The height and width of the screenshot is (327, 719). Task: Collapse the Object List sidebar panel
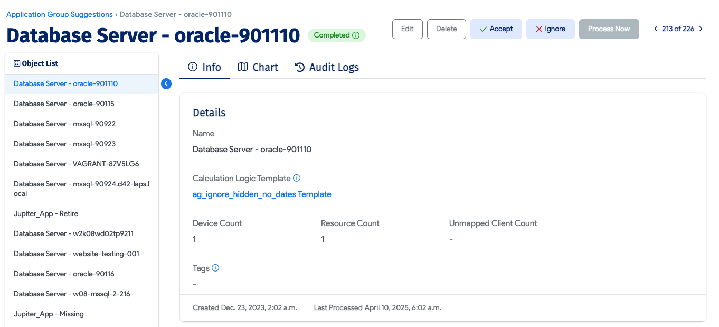[166, 83]
